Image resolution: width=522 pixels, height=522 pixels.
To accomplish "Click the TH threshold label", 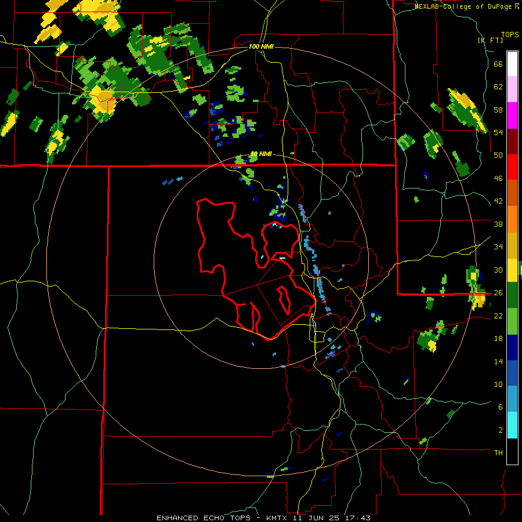I will 498,453.
